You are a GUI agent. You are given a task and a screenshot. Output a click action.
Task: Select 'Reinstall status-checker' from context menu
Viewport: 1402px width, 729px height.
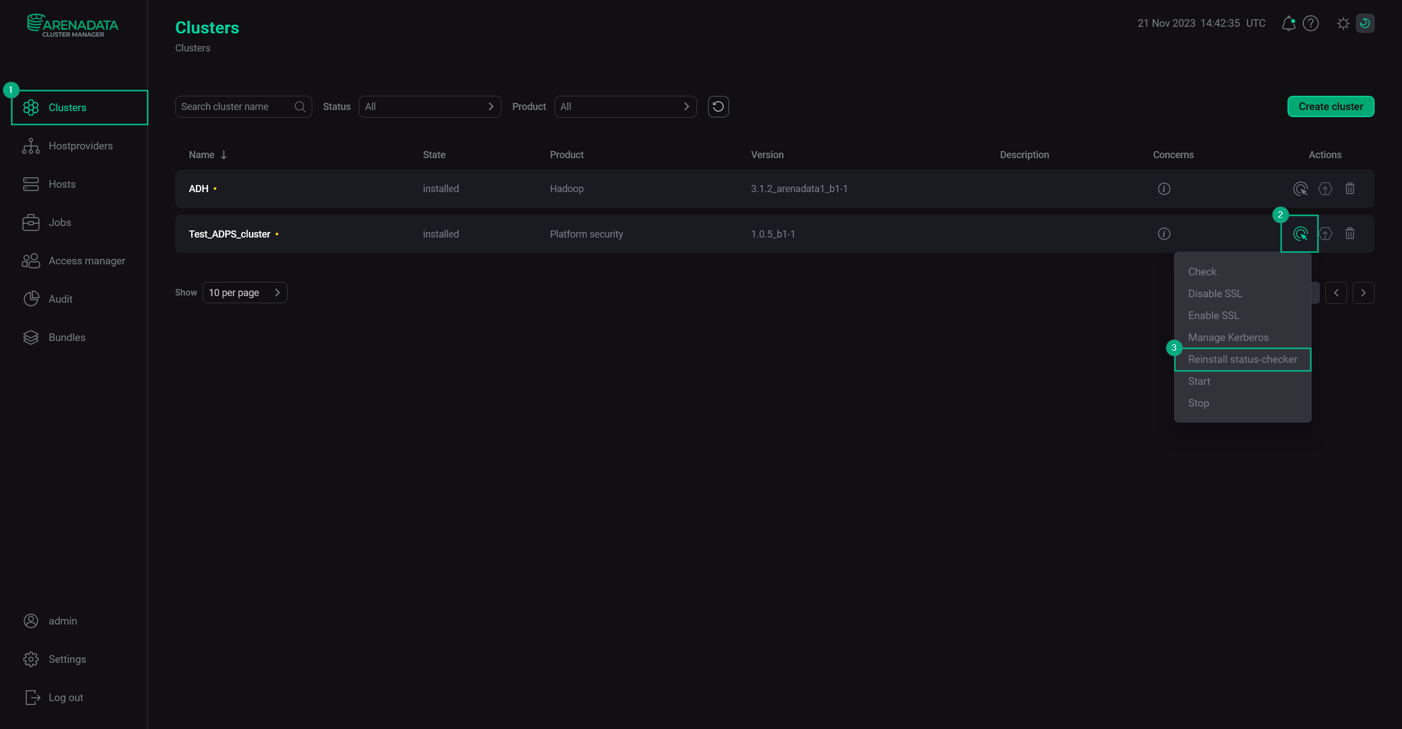tap(1243, 360)
